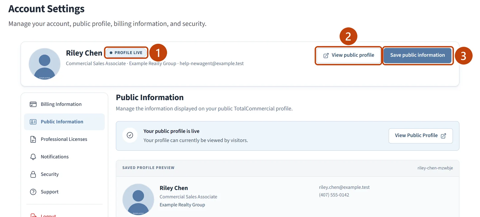
Task: Click the Logout icon in the sidebar
Action: point(33,215)
